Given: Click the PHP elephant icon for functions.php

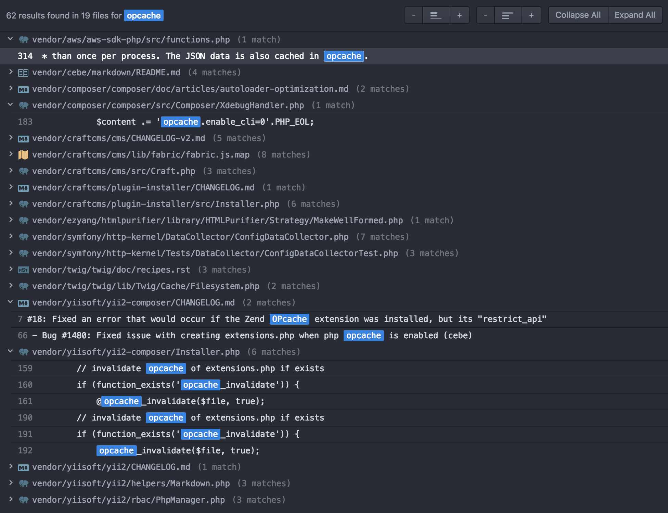Looking at the screenshot, I should click(x=23, y=40).
